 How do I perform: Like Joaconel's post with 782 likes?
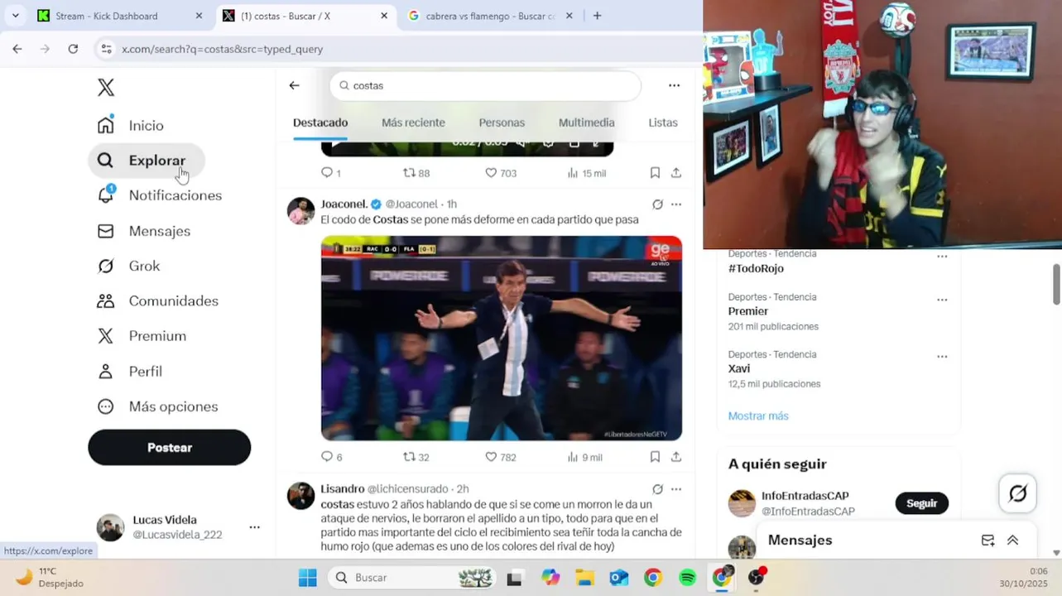[x=500, y=457]
